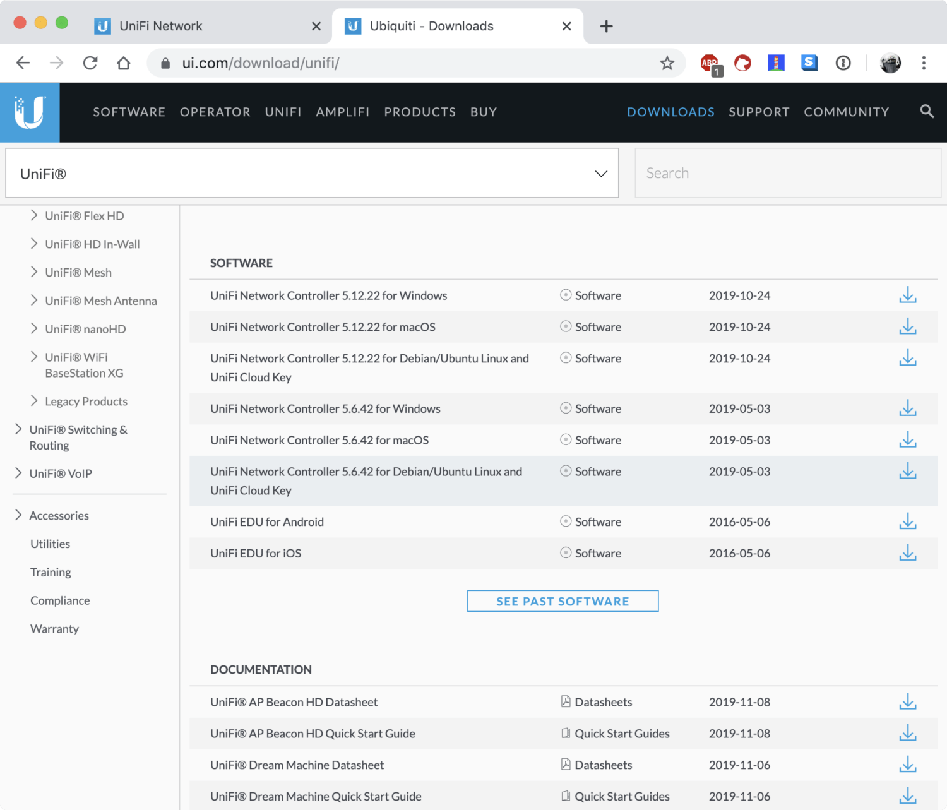Screen dimensions: 947x810
Task: Expand UniFi® WiFi BaseStation XG
Action: [34, 357]
